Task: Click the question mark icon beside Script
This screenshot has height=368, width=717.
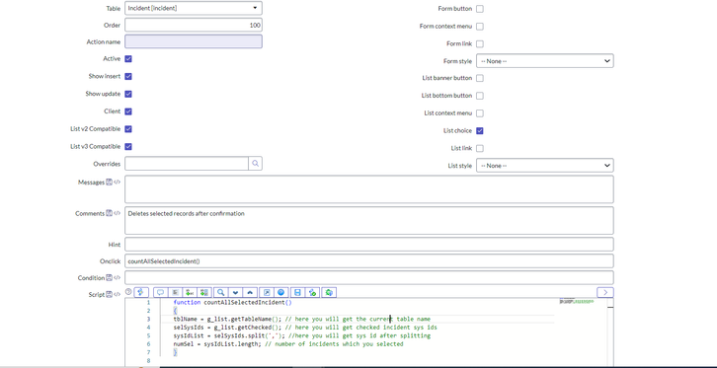Action: click(x=128, y=292)
